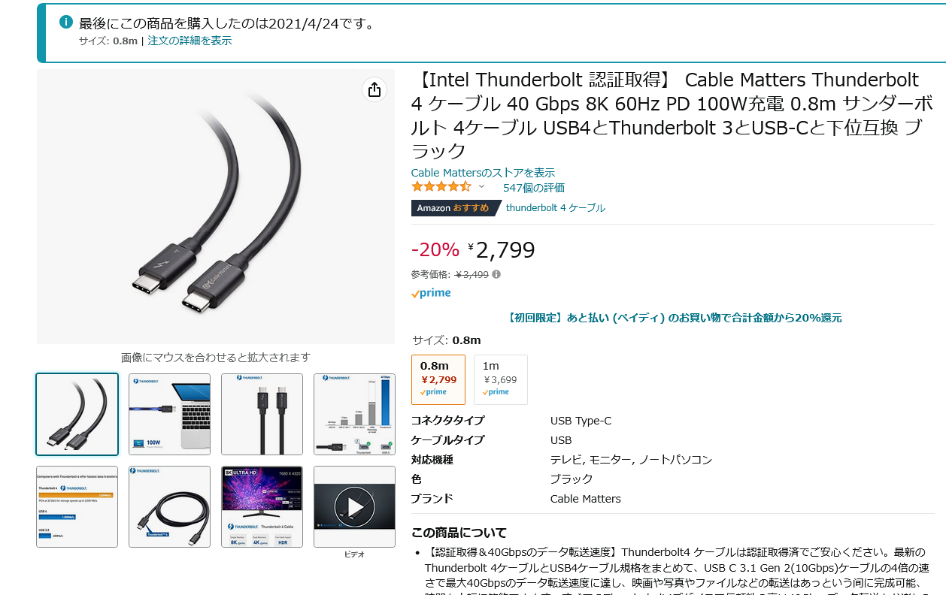The height and width of the screenshot is (595, 946).
Task: Click thunderbolt 4 ケーブル category link
Action: coord(556,207)
